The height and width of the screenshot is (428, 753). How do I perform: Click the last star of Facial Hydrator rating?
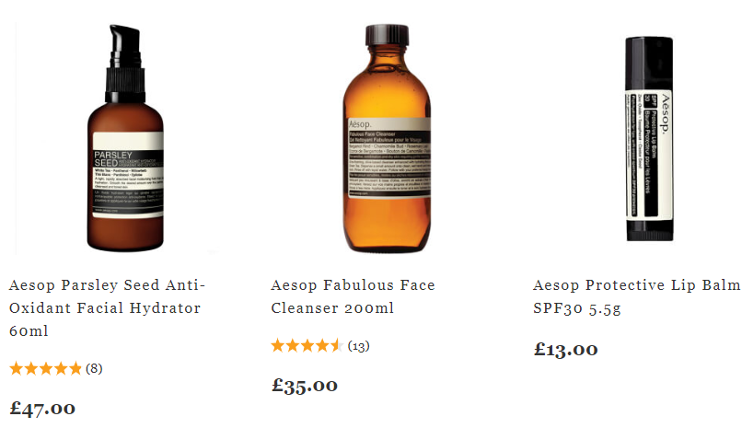75,368
